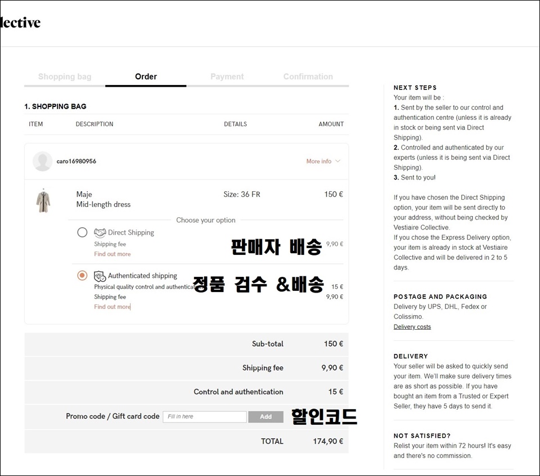The width and height of the screenshot is (540, 476).
Task: Focus the promo code 'Fill in here' field
Action: coord(205,417)
